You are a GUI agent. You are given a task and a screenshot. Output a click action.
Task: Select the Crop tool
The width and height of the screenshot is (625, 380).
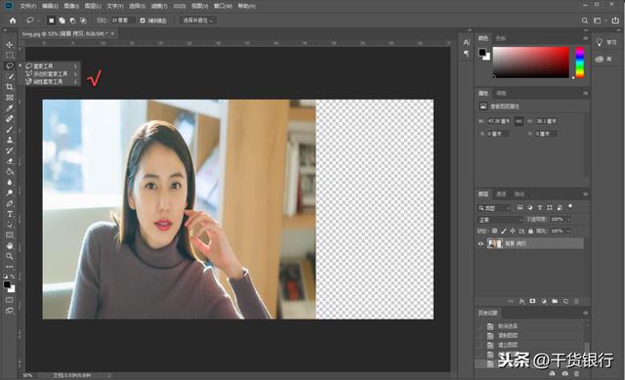[x=10, y=87]
